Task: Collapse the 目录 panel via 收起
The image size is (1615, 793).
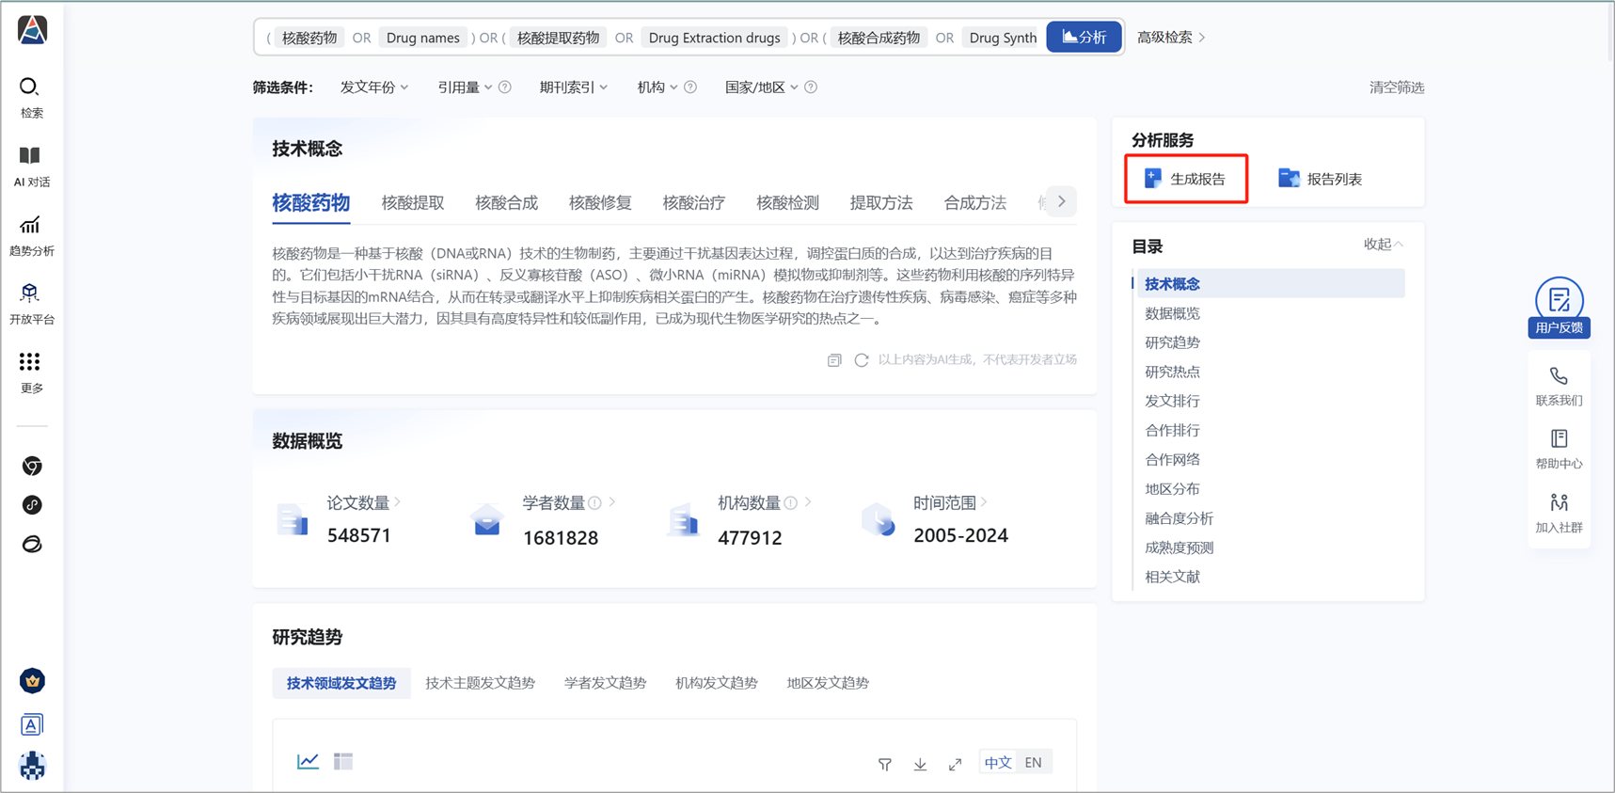Action: coord(1383,245)
